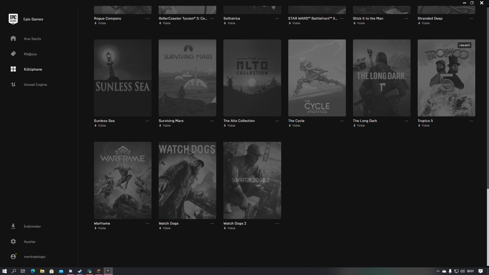The image size is (489, 275).
Task: Click the Stranded Deep title text
Action: point(430,18)
